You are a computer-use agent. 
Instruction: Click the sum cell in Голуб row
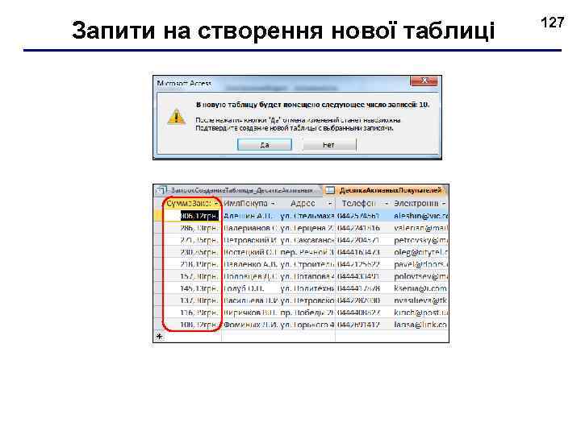pos(193,288)
